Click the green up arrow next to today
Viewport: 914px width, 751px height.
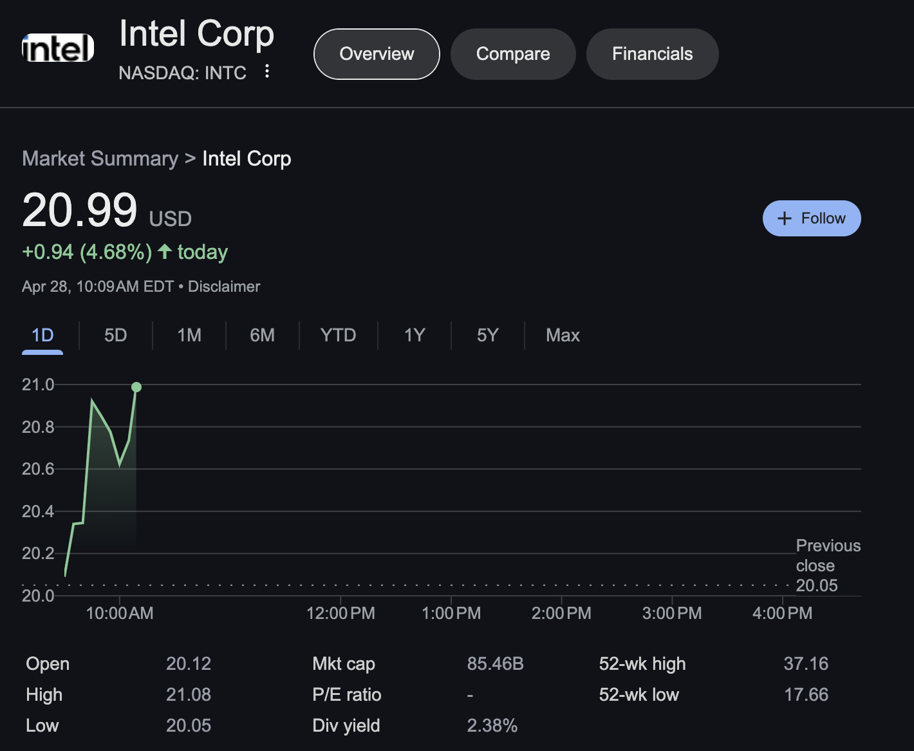[x=165, y=251]
